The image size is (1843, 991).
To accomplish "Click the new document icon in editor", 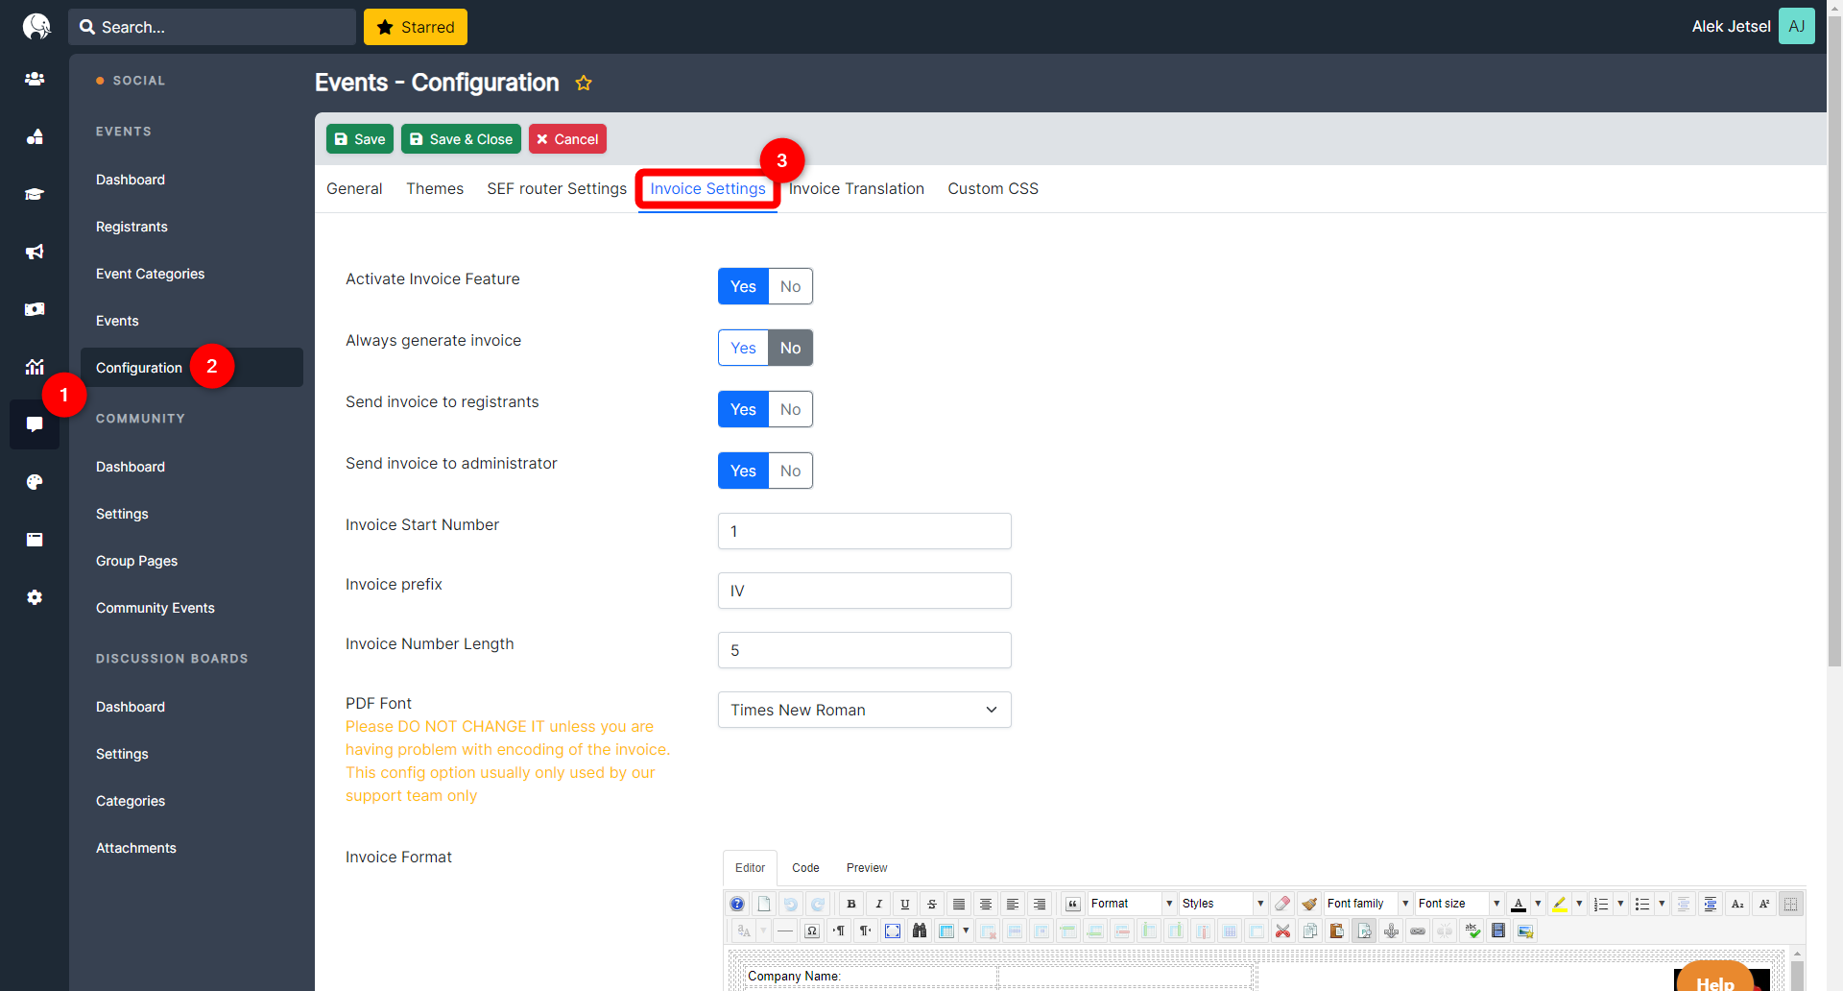I will pyautogui.click(x=764, y=904).
